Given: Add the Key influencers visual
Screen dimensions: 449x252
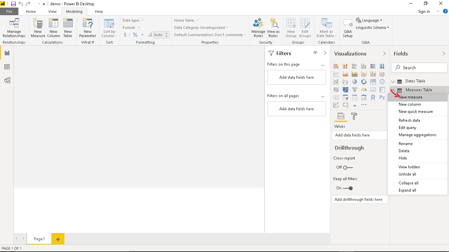Looking at the screenshot, I should click(x=336, y=105).
